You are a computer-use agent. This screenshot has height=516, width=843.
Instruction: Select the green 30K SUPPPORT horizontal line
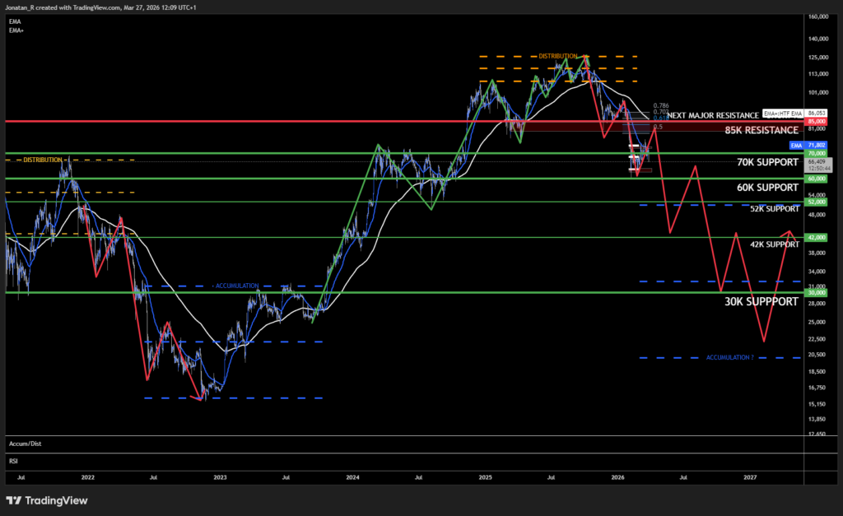pos(412,291)
